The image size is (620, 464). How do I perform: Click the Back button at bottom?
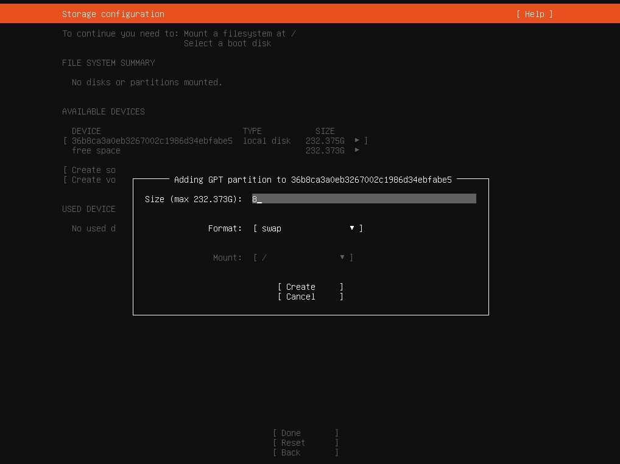click(306, 453)
